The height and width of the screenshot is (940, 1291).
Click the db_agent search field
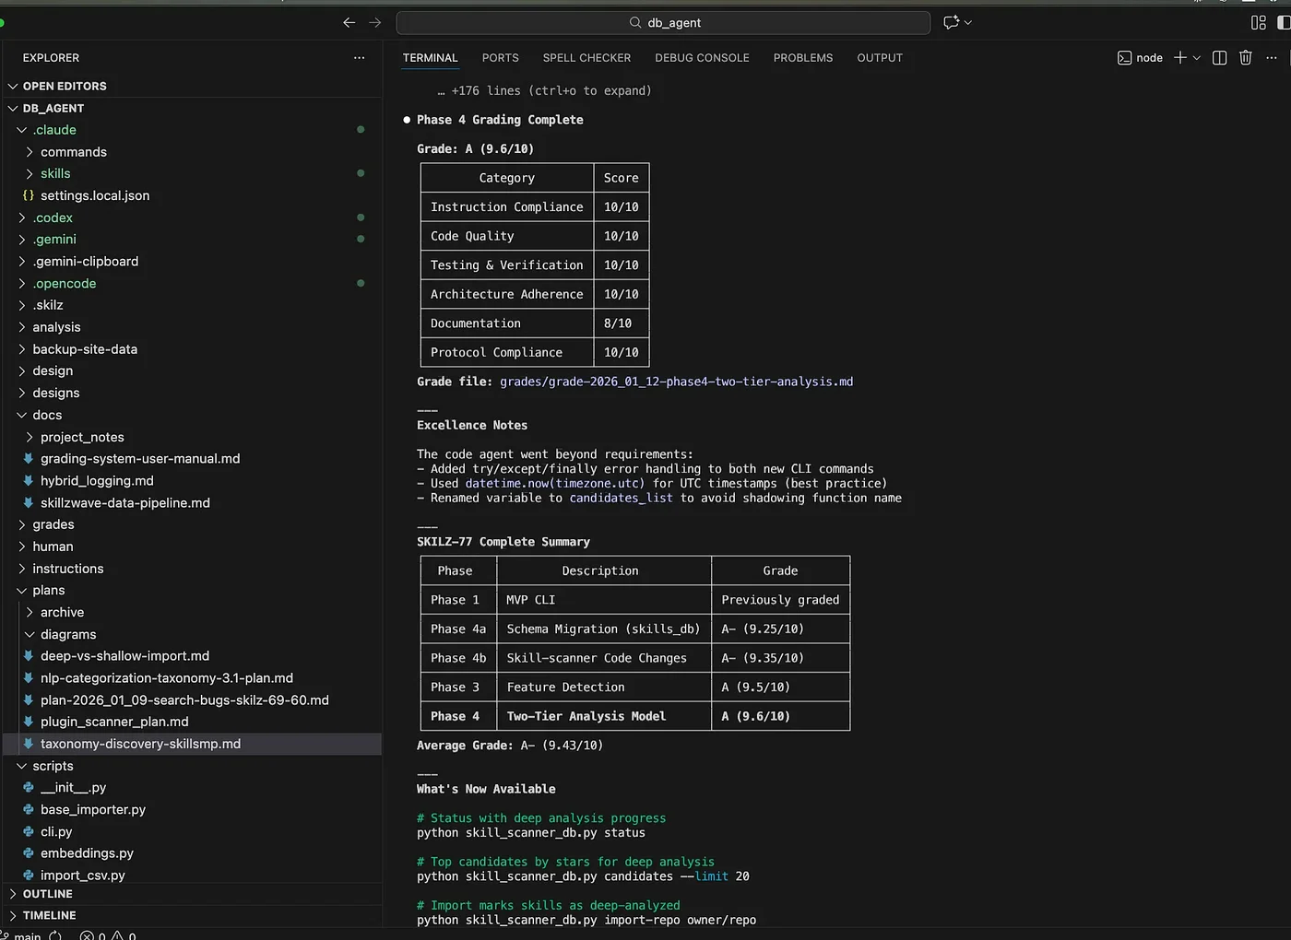[x=663, y=23]
